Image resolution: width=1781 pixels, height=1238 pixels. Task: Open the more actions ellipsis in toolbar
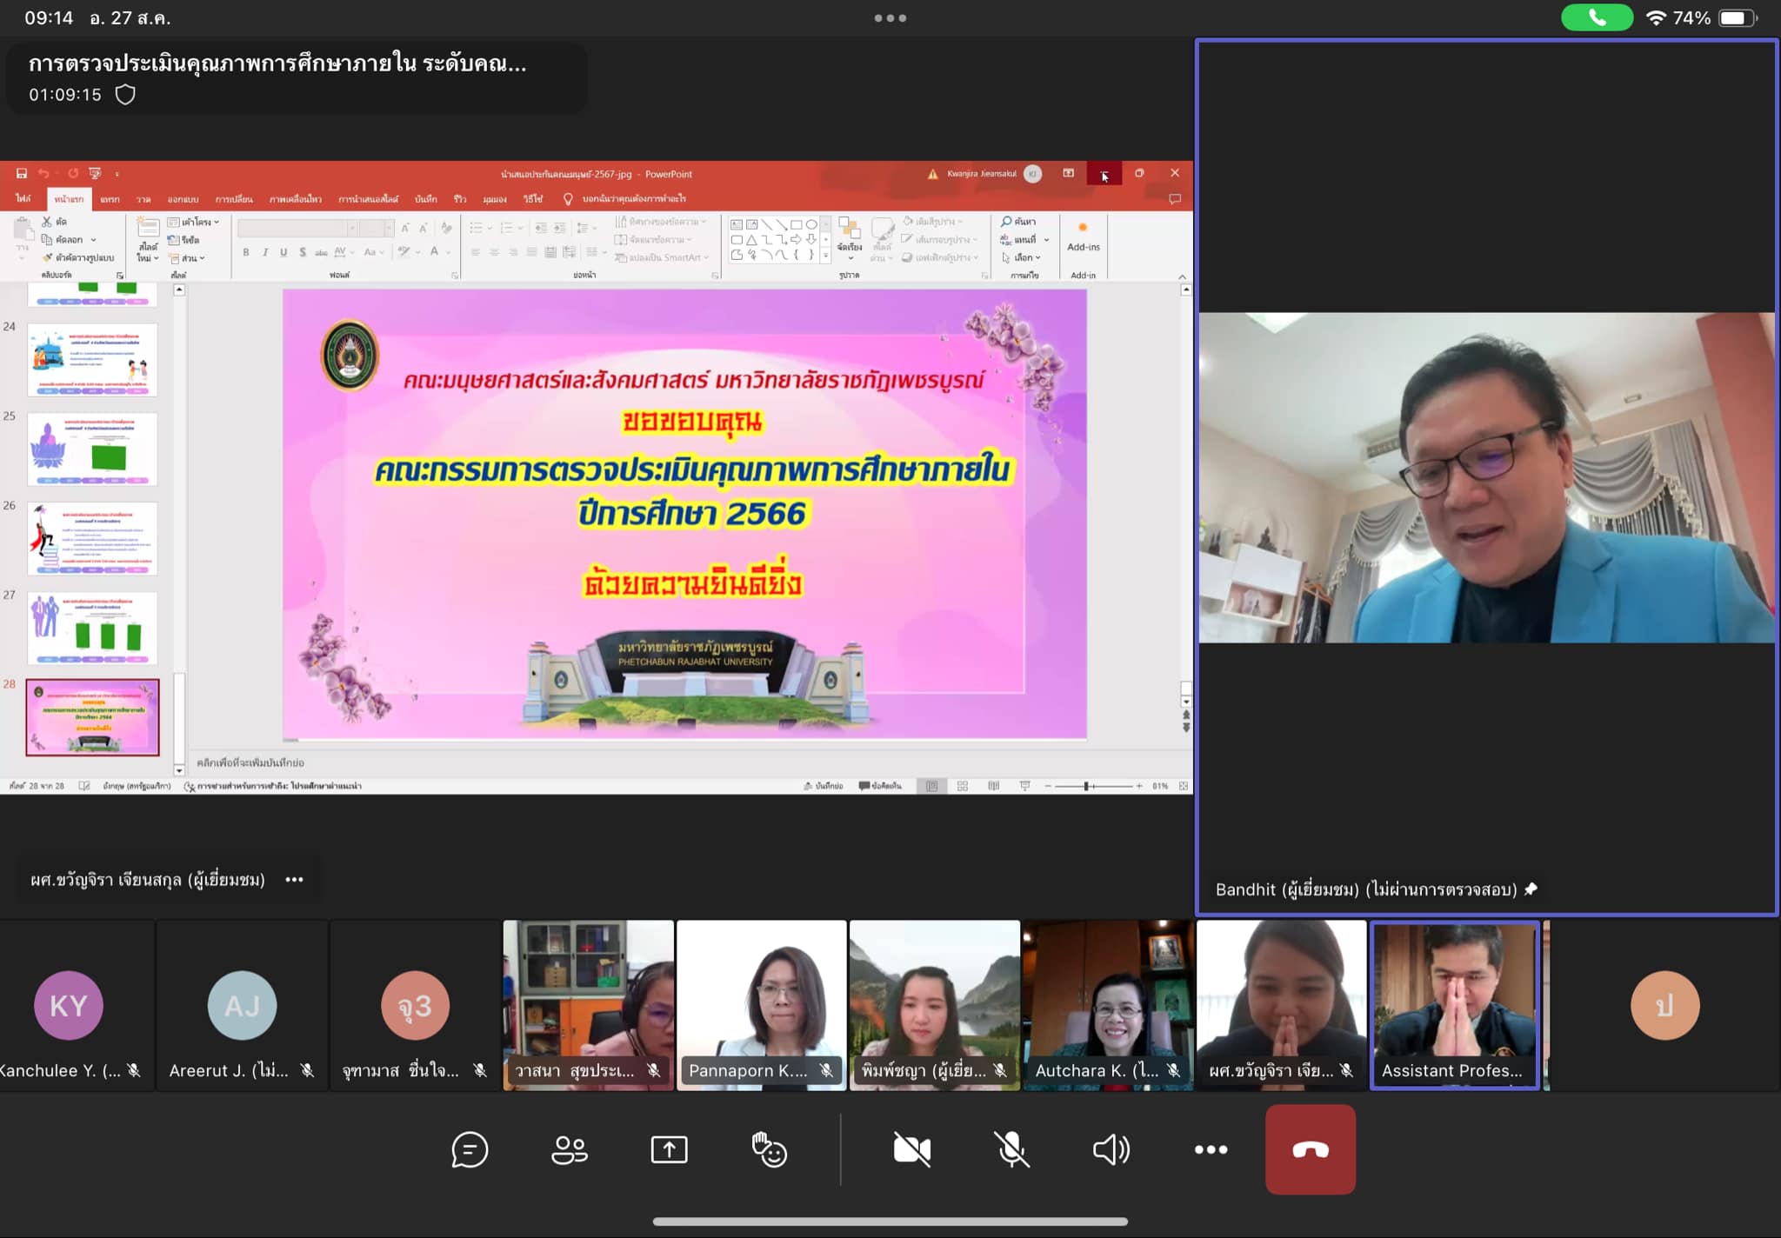click(1211, 1149)
